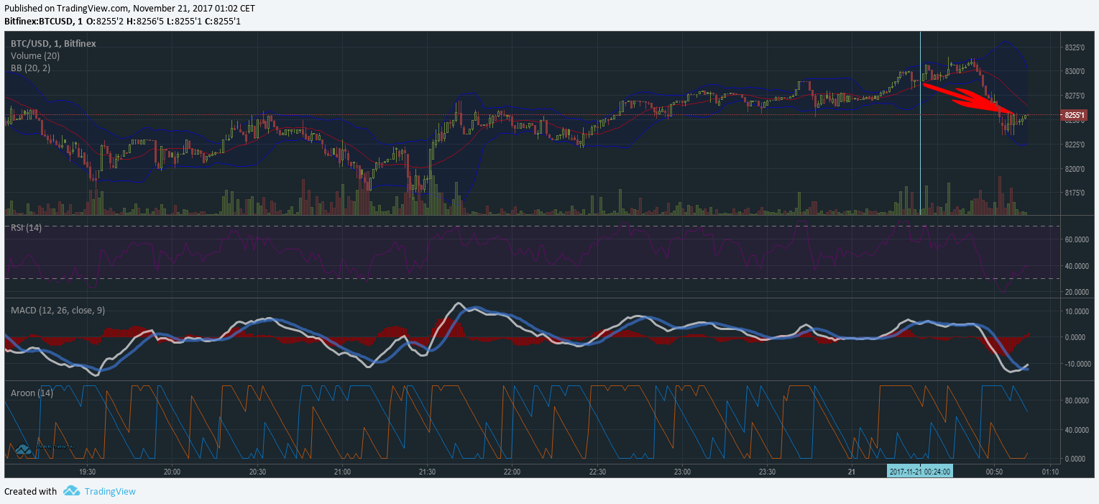Click the 23:00 time axis label
Viewport: 1099px width, 504px height.
pos(682,472)
